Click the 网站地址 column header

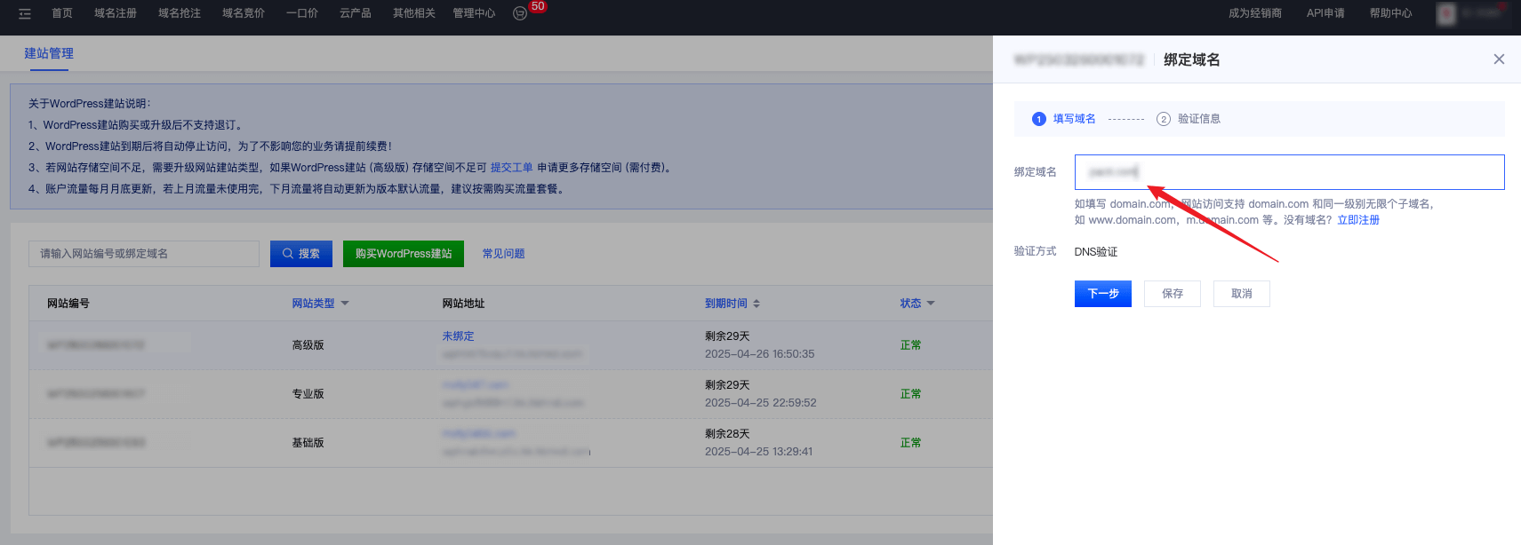tap(464, 304)
